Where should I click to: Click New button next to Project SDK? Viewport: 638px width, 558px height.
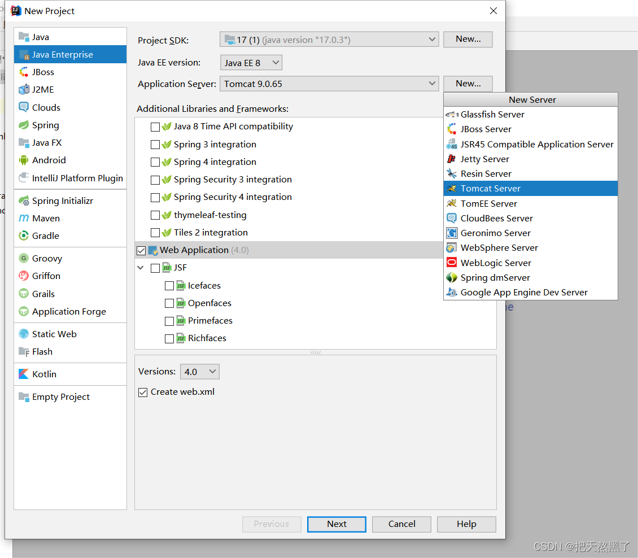pos(468,39)
